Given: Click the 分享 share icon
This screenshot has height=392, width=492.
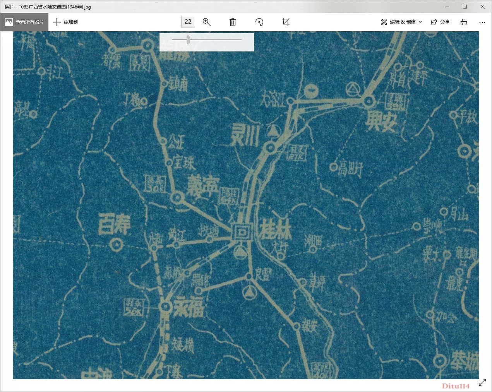Looking at the screenshot, I should [x=434, y=22].
